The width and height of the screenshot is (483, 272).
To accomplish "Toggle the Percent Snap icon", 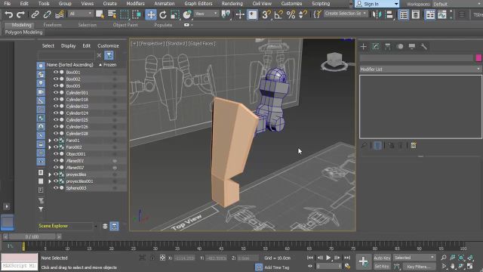I will [291, 14].
